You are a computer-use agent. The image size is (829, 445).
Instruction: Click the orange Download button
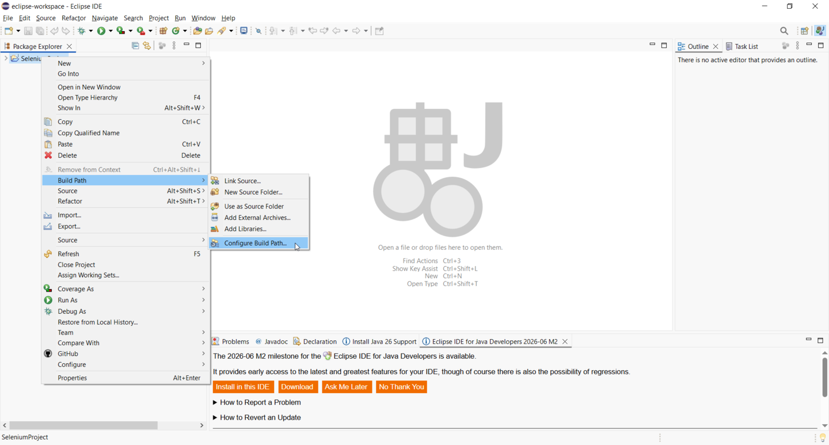298,387
